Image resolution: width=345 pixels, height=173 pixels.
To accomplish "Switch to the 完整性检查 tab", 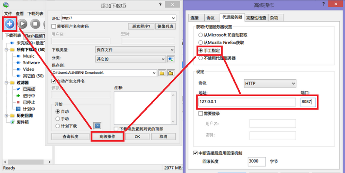I will (x=256, y=18).
